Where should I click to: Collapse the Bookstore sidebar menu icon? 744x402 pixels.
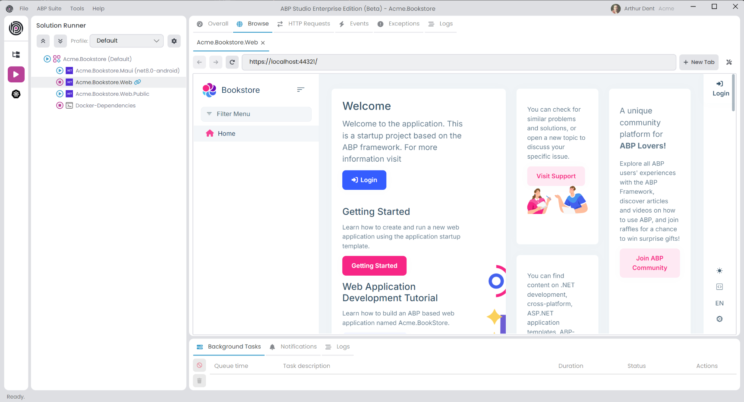coord(301,90)
